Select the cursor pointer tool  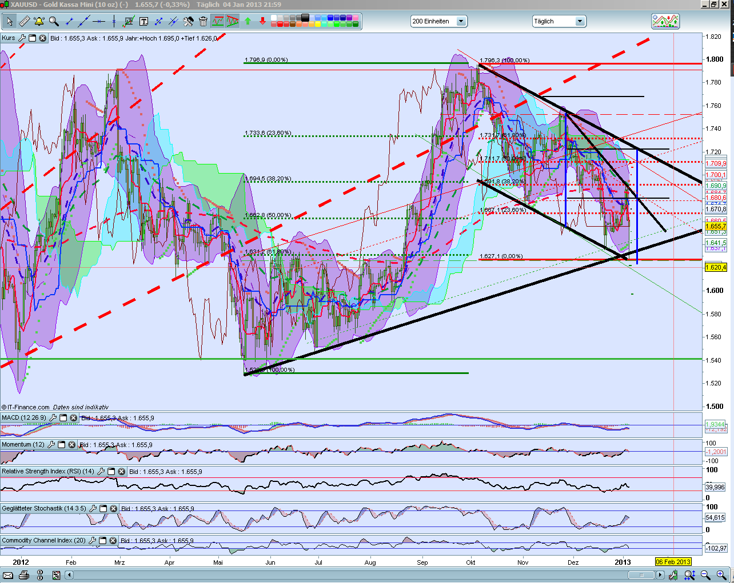pyautogui.click(x=9, y=22)
